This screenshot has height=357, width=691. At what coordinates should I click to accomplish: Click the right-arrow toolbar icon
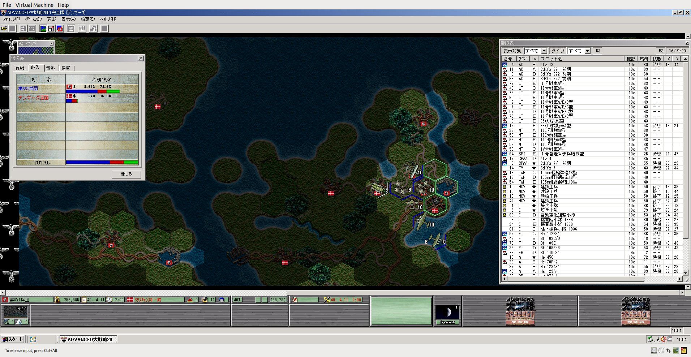[23, 29]
